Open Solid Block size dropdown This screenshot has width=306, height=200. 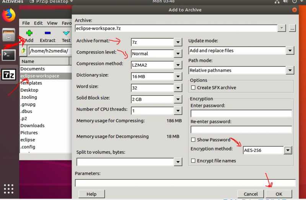(178, 99)
